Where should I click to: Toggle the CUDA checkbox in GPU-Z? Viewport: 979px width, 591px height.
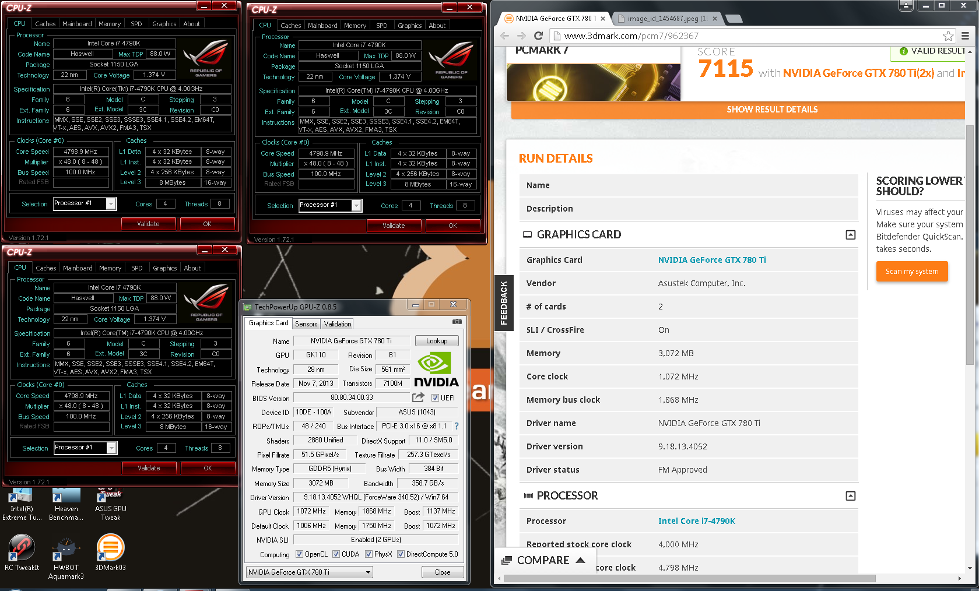click(336, 554)
